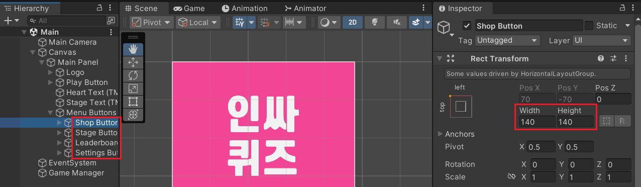Expand the Play Button tree node
This screenshot has width=641, height=187.
pos(50,82)
